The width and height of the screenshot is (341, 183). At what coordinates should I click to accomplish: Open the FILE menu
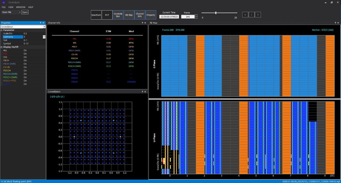coord(4,7)
